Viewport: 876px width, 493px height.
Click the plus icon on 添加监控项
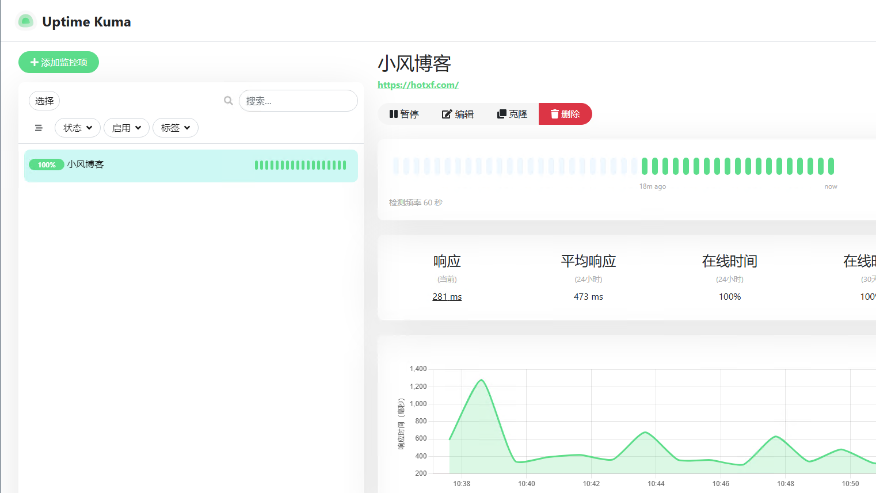coord(35,62)
